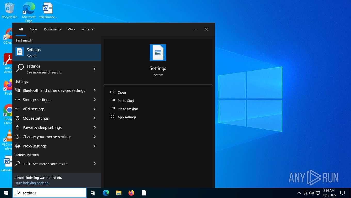This screenshot has height=198, width=351.
Task: Switch to the Documents search tab
Action: click(x=52, y=29)
